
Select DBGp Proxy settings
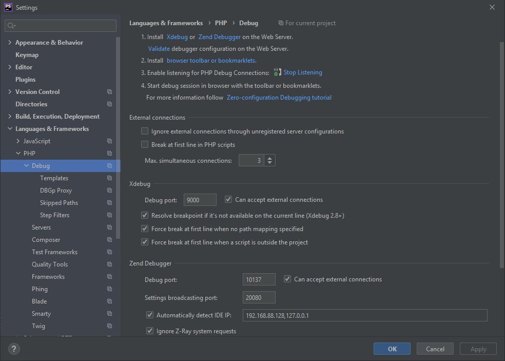tap(56, 191)
